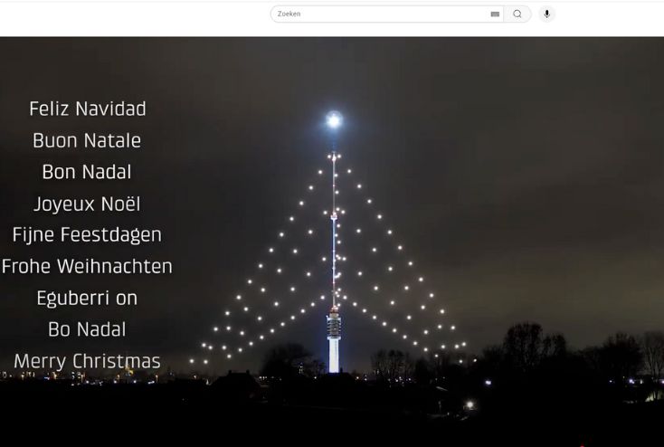
Task: Click the 'Buon Natale' text
Action: point(87,140)
